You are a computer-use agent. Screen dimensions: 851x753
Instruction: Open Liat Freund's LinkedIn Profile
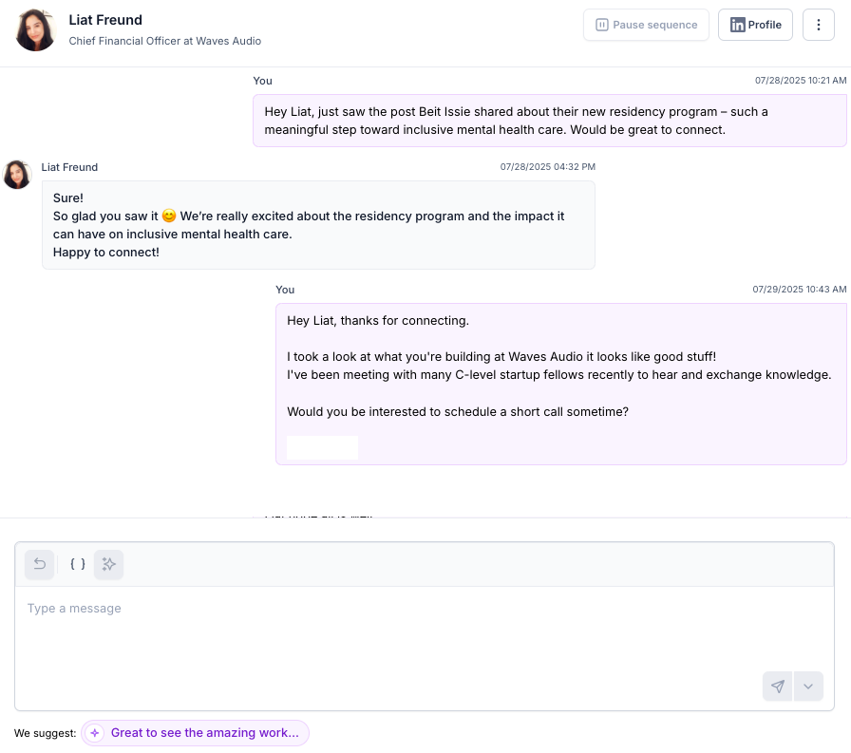click(x=755, y=25)
